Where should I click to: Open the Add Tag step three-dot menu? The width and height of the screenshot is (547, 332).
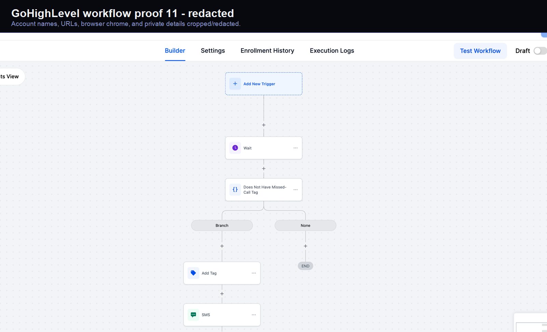(254, 273)
